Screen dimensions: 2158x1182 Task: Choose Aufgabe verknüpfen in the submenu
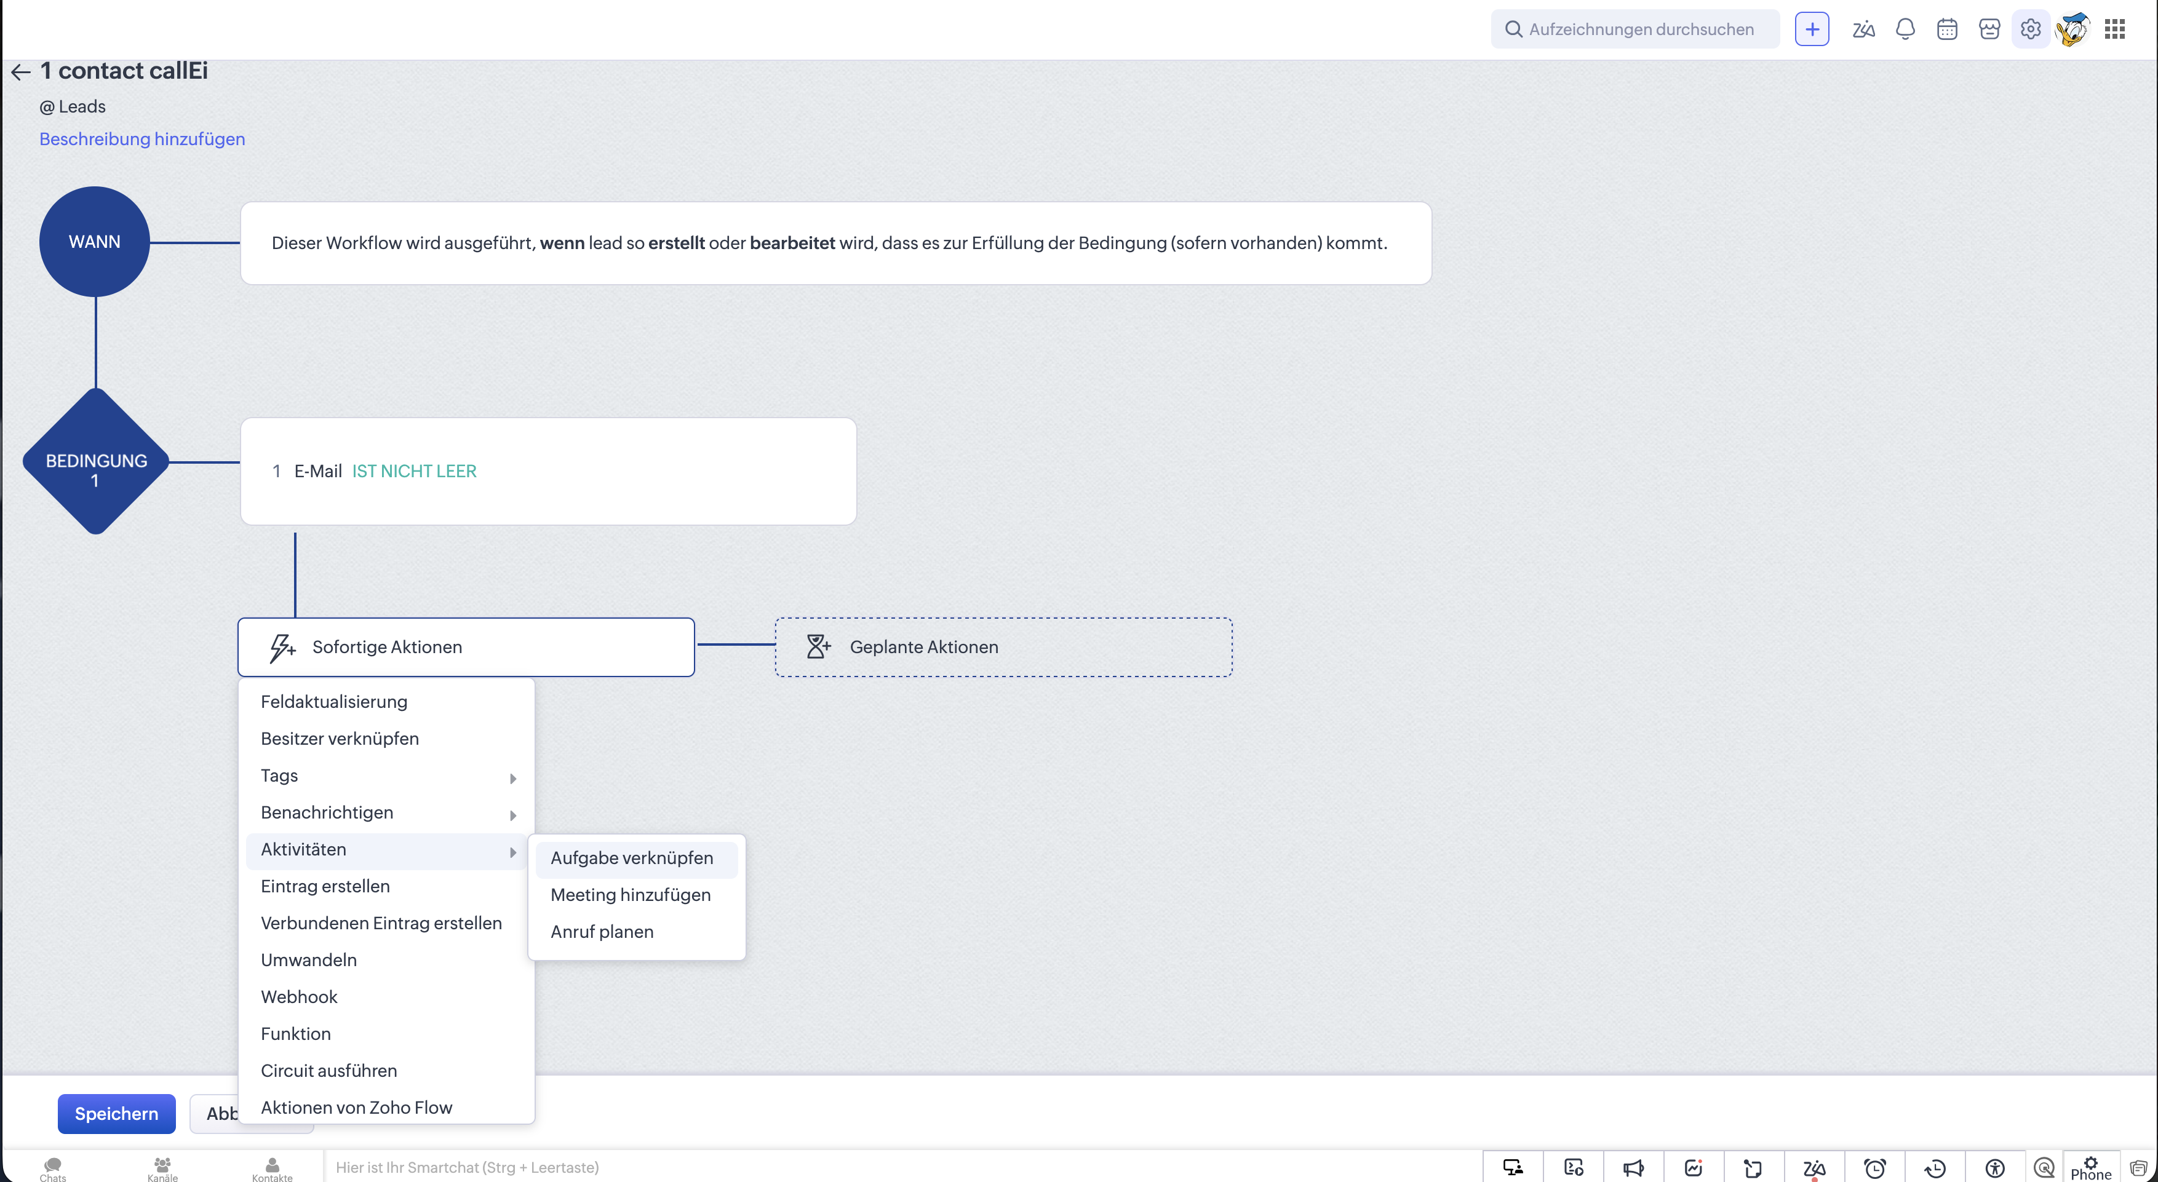pos(637,859)
